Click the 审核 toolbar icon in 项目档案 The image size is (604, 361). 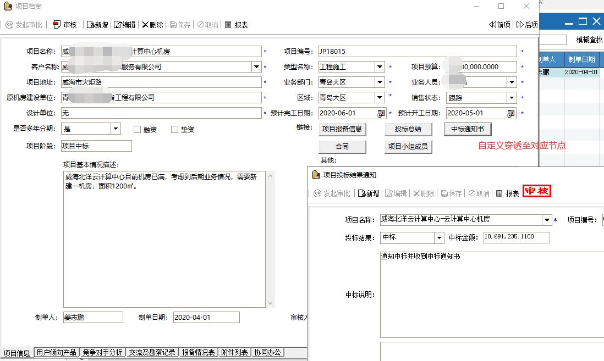click(x=57, y=25)
